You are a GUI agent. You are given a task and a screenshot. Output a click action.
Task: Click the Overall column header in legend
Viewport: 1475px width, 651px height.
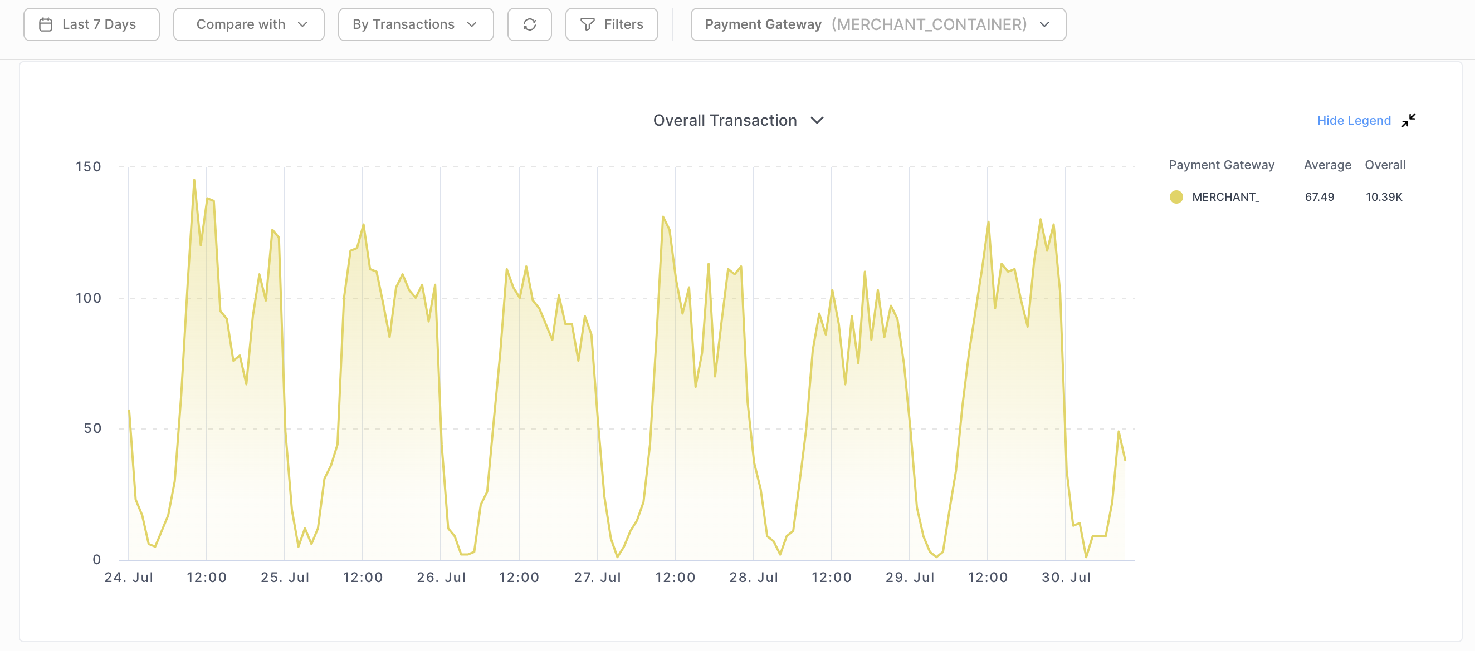point(1385,165)
